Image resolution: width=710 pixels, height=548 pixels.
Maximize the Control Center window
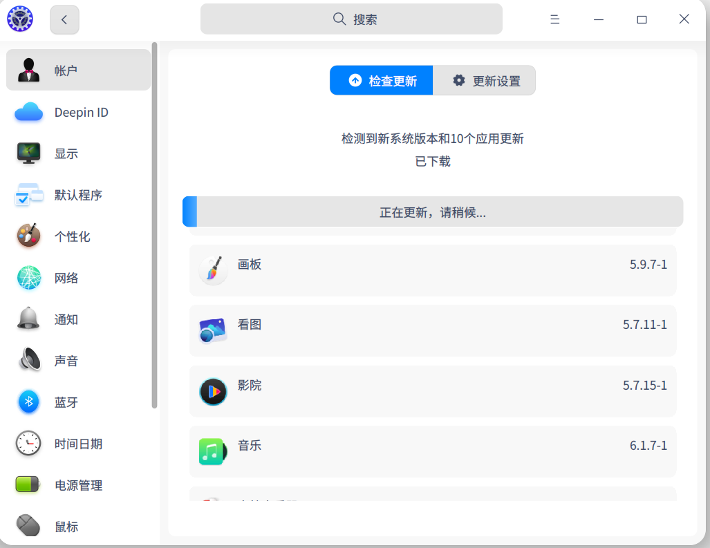click(642, 19)
